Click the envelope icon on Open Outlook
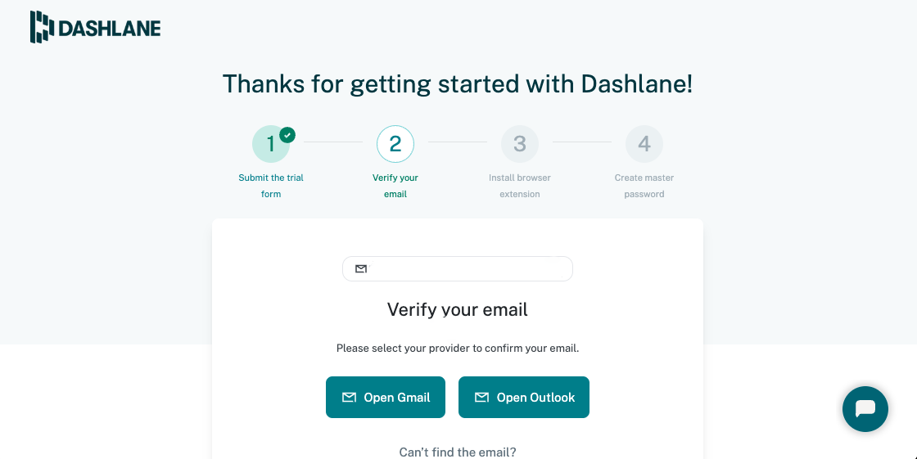Viewport: 917px width, 459px height. point(481,398)
